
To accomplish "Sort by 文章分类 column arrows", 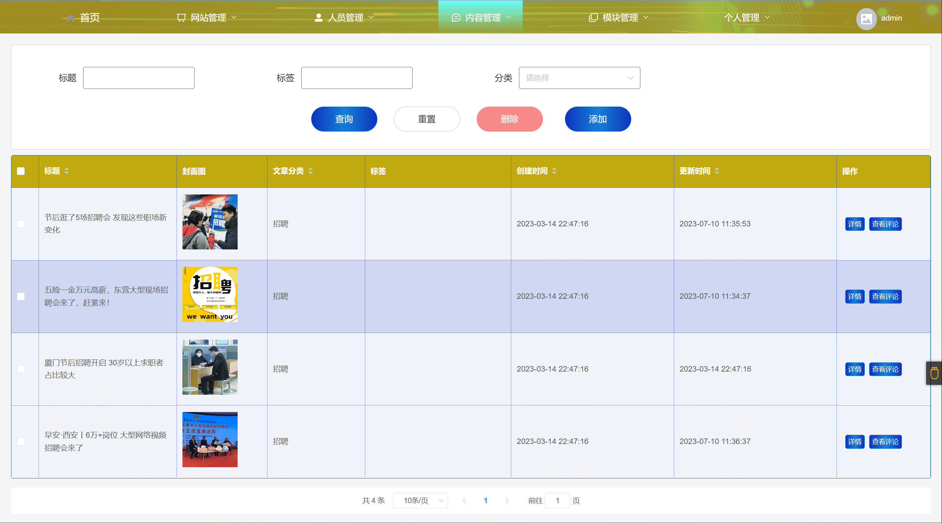I will (x=310, y=171).
